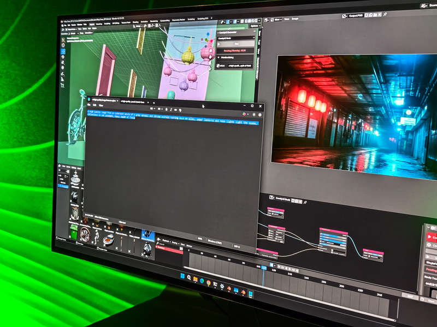Viewport: 437px width, 327px height.
Task: Open the File menu in Notepad
Action: pyautogui.click(x=89, y=105)
